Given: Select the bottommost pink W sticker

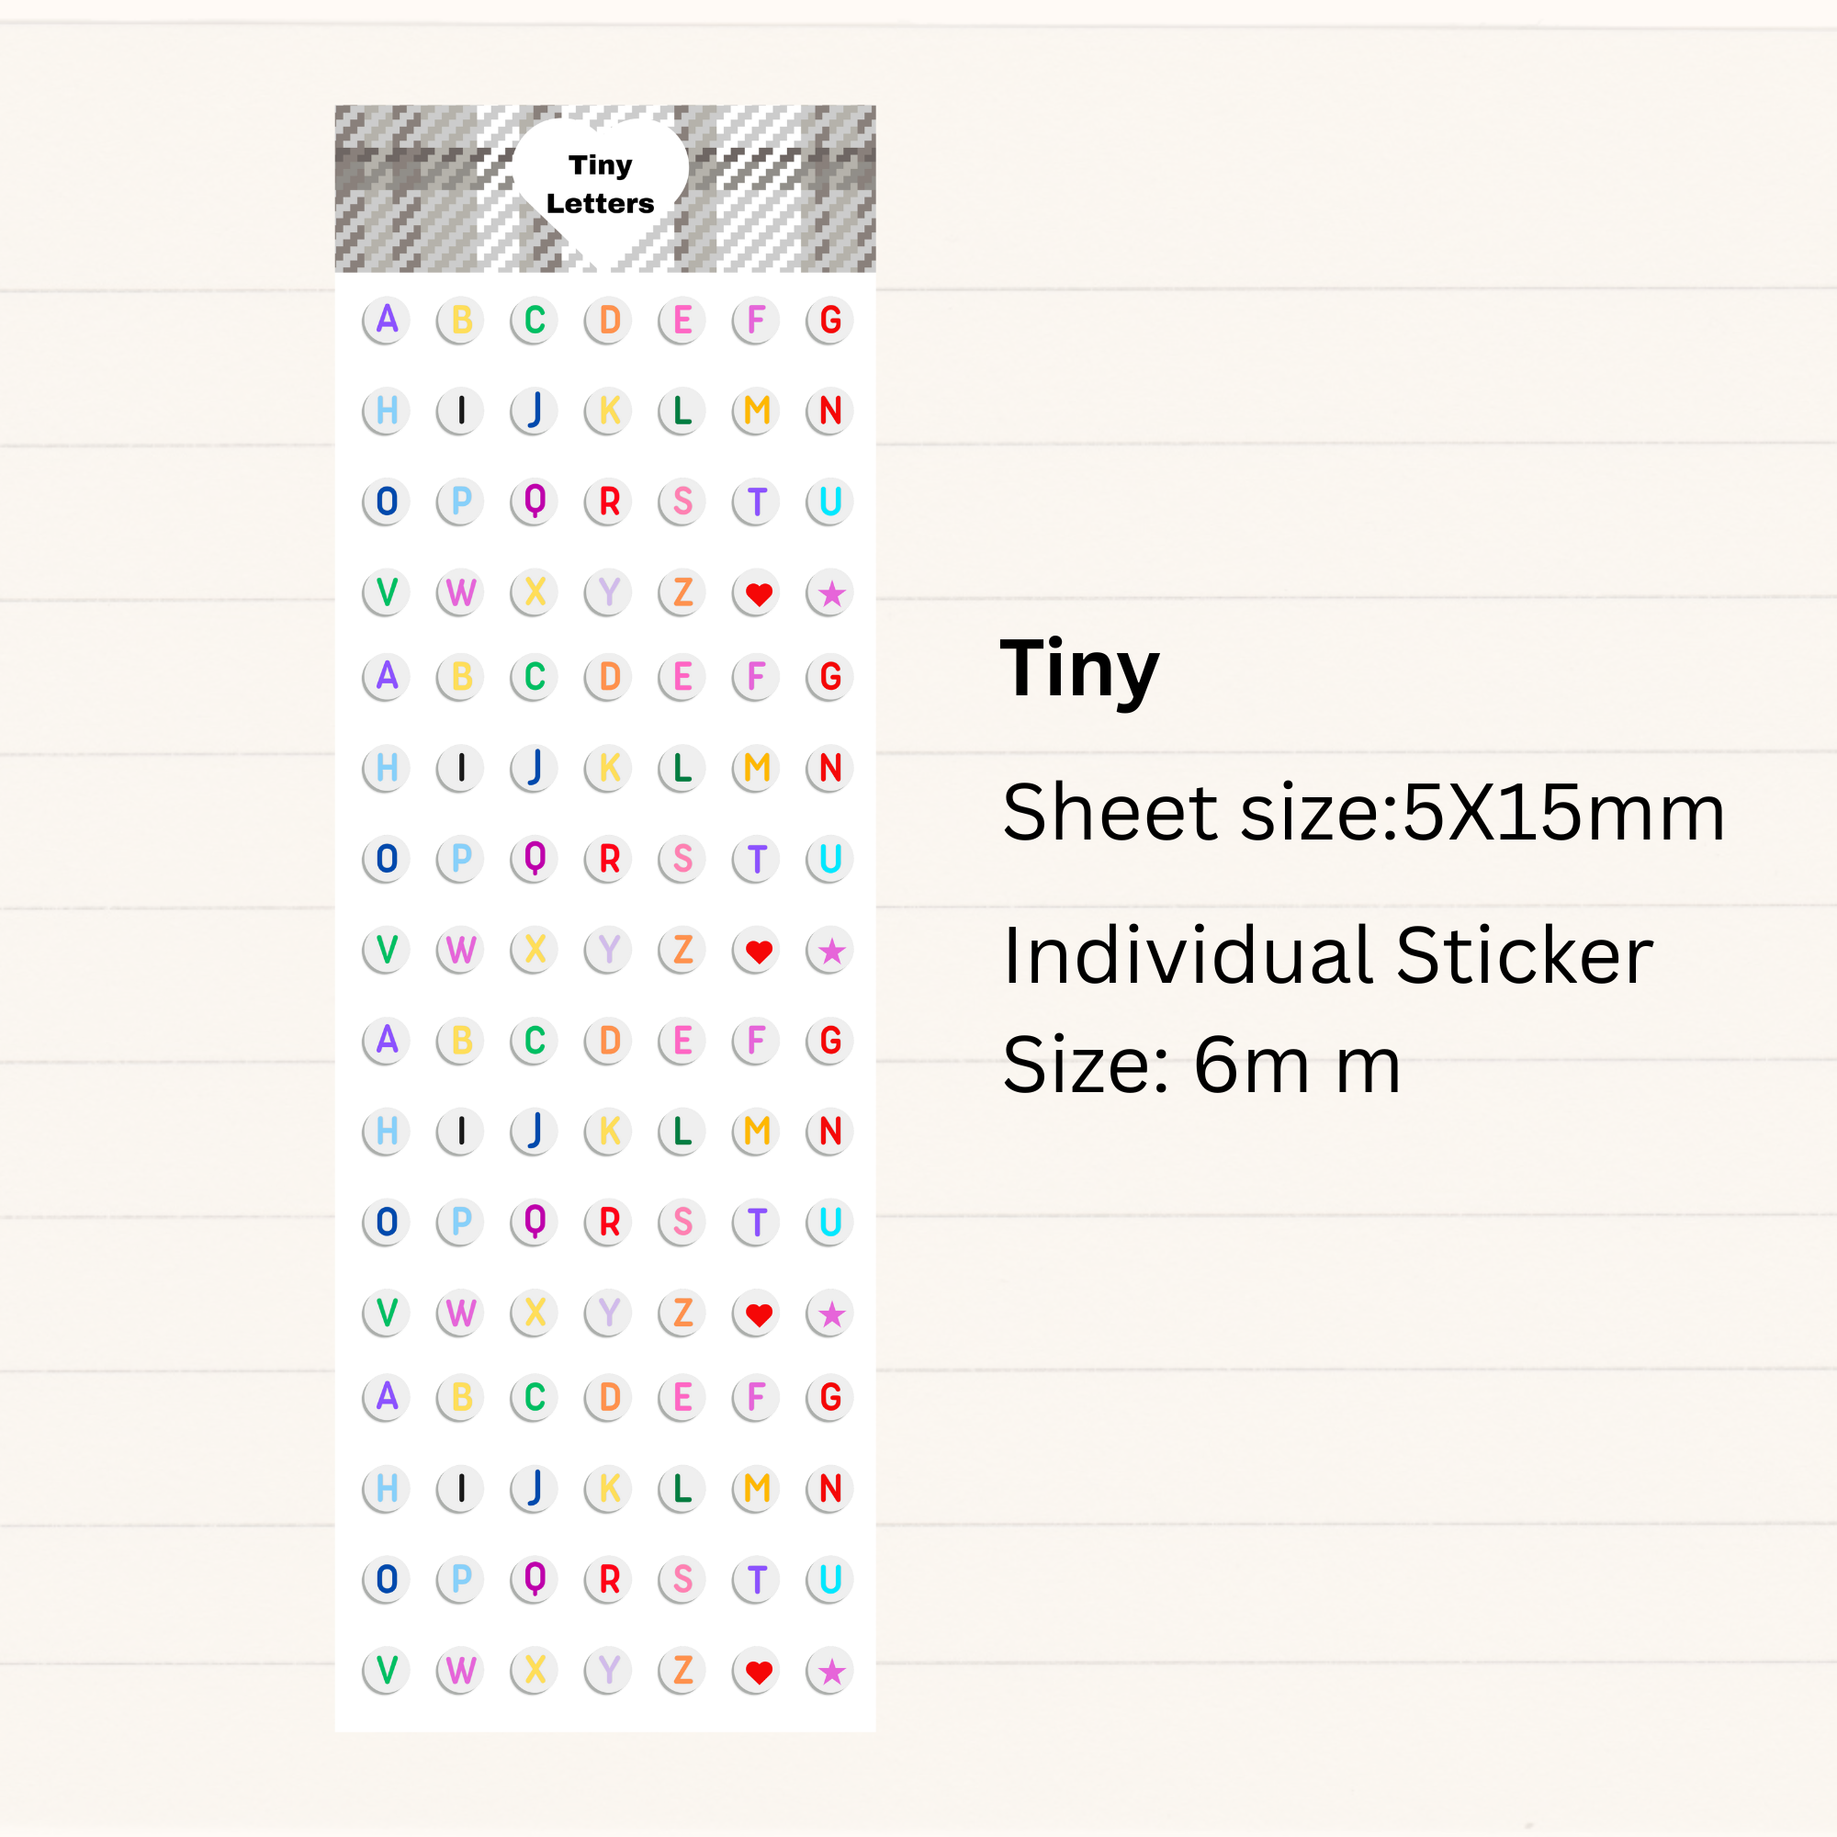Looking at the screenshot, I should (x=461, y=1671).
